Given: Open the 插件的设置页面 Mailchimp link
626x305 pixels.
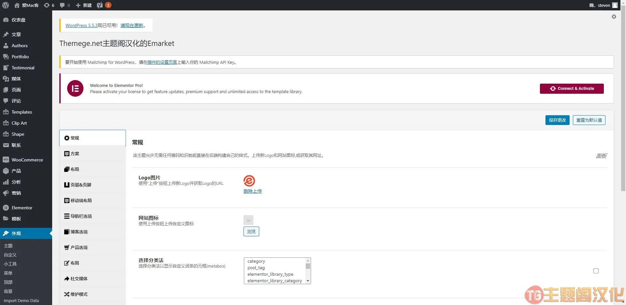Looking at the screenshot, I should [162, 62].
